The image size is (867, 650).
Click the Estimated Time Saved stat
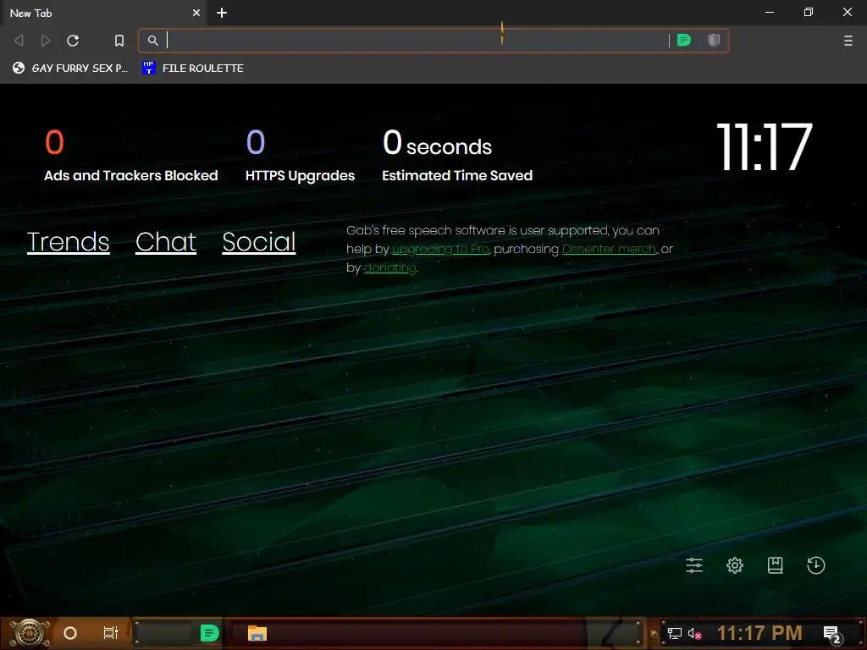coord(457,156)
